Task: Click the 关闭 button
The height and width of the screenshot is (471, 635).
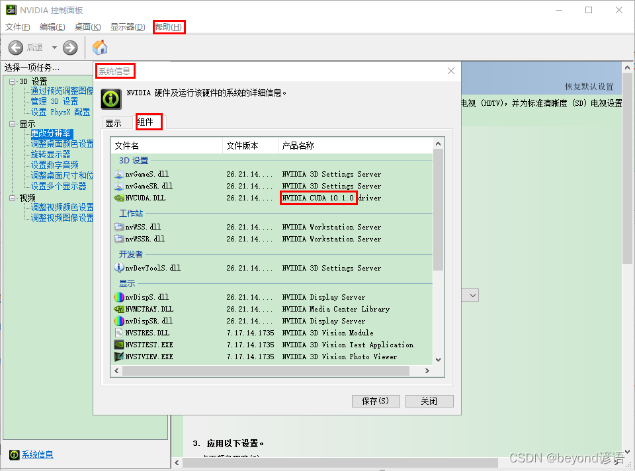Action: (429, 401)
